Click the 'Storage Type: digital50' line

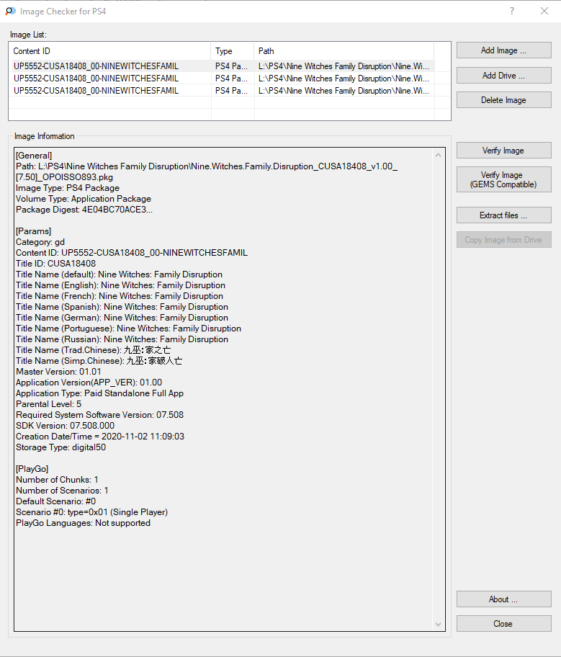pos(60,447)
